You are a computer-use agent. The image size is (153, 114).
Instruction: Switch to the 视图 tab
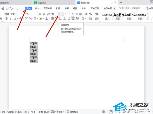pos(75,8)
